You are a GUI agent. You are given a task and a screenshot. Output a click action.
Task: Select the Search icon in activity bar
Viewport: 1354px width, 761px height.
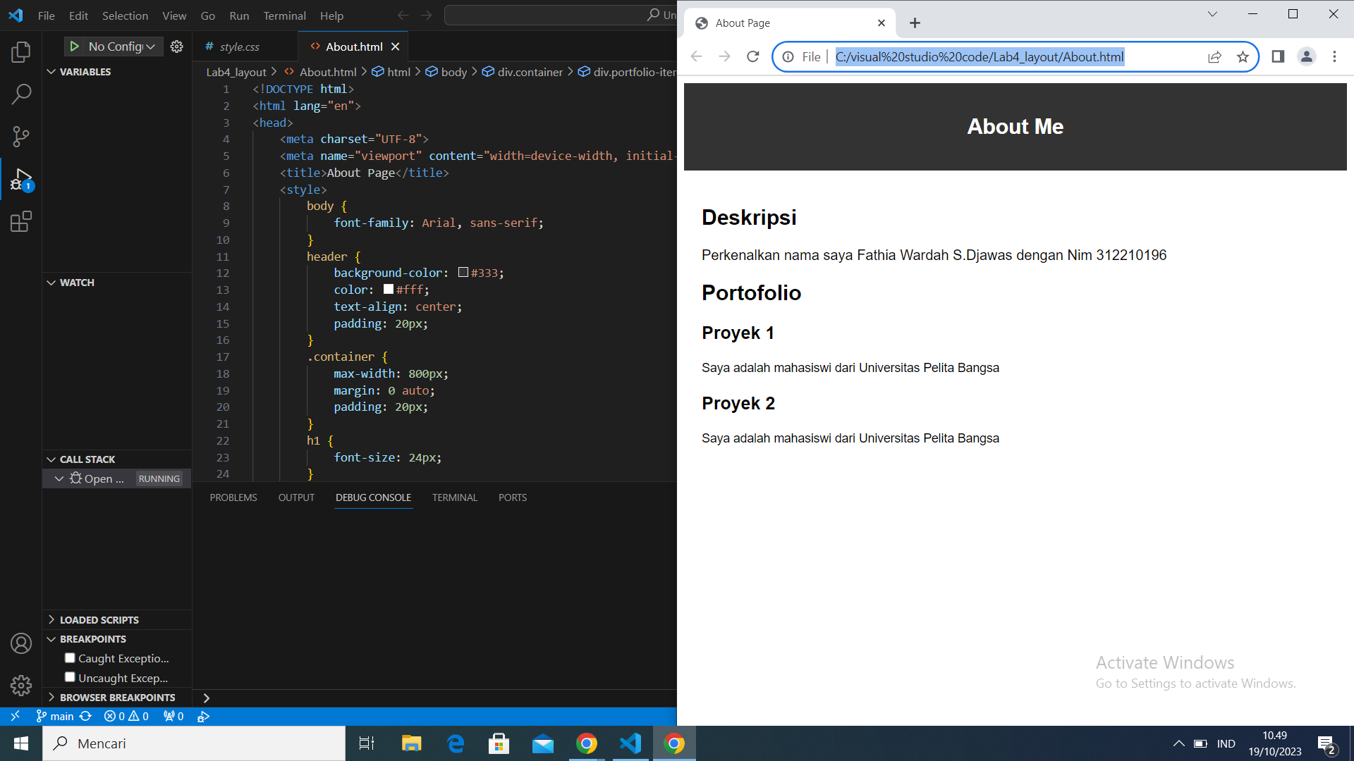coord(21,94)
